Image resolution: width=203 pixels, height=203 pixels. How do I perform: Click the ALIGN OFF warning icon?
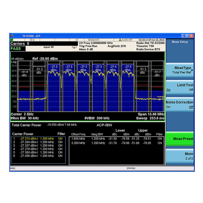click(x=120, y=40)
